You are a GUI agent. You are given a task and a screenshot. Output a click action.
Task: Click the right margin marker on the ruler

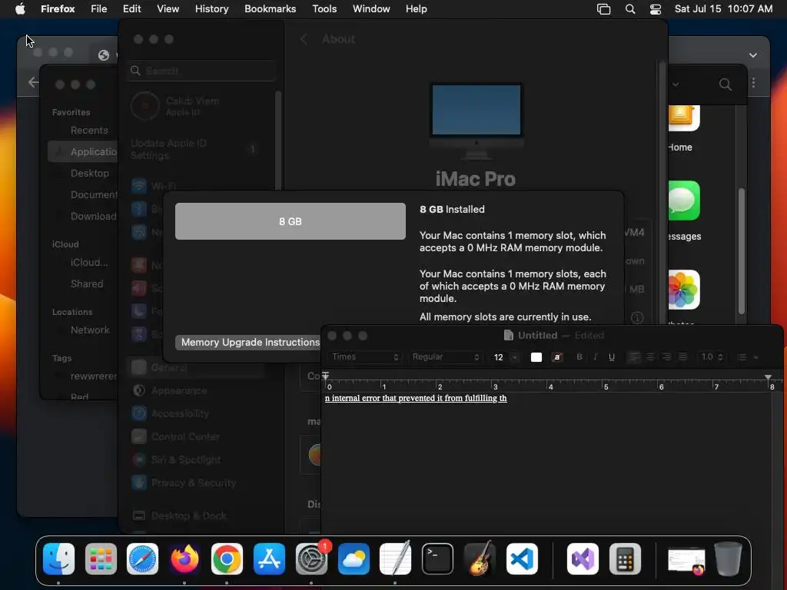point(768,376)
